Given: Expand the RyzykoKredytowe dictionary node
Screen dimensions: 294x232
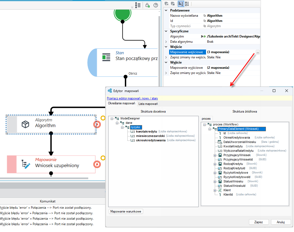Looking at the screenshot, I should (215, 173).
